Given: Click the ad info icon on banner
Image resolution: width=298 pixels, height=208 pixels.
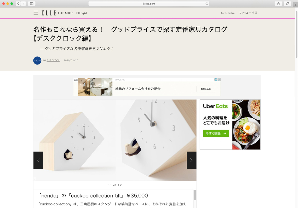Looking at the screenshot, I should tap(216, 80).
